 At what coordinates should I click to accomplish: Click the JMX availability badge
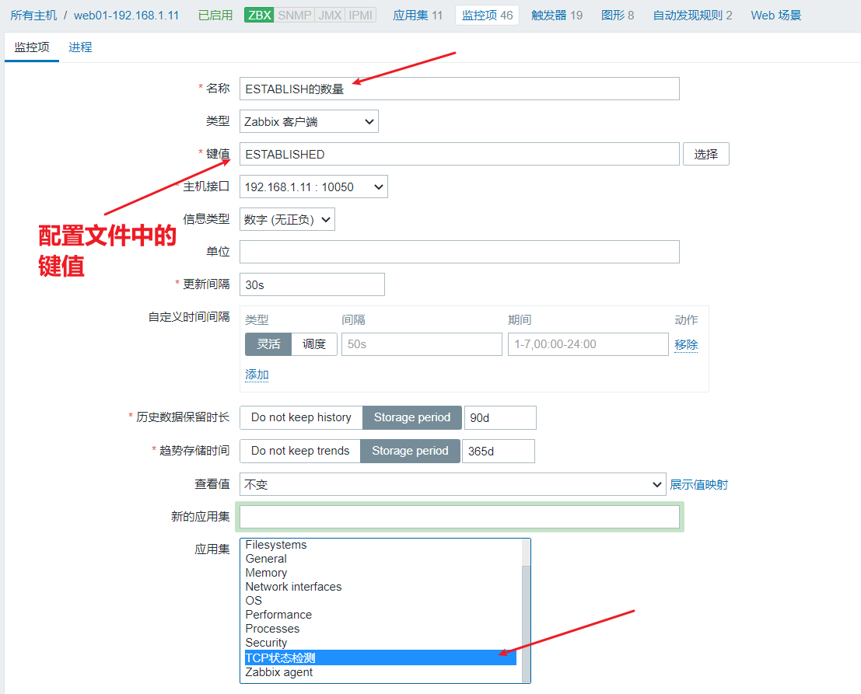[x=330, y=16]
